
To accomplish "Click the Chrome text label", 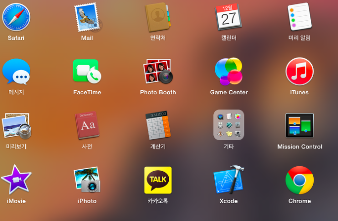I will click(x=299, y=201).
